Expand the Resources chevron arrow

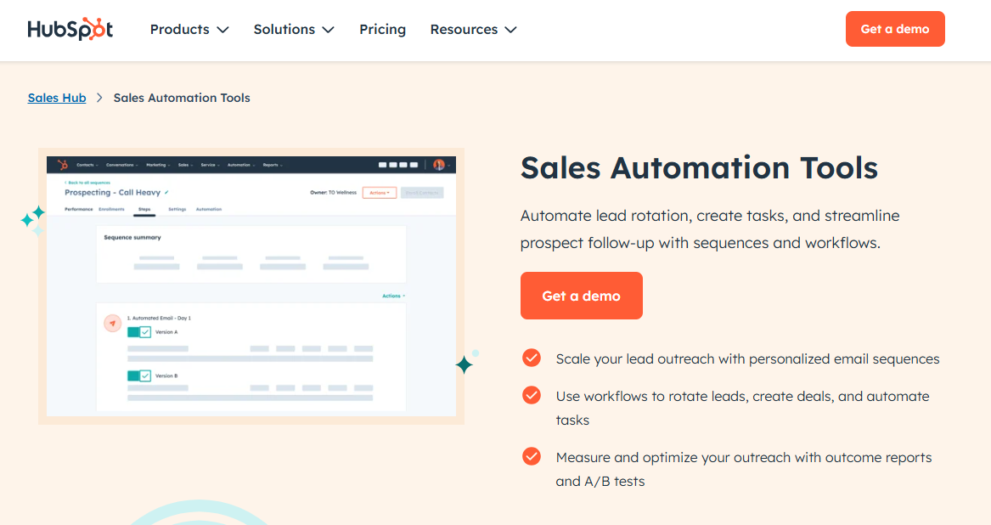tap(510, 30)
